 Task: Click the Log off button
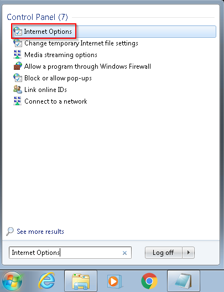pyautogui.click(x=163, y=253)
